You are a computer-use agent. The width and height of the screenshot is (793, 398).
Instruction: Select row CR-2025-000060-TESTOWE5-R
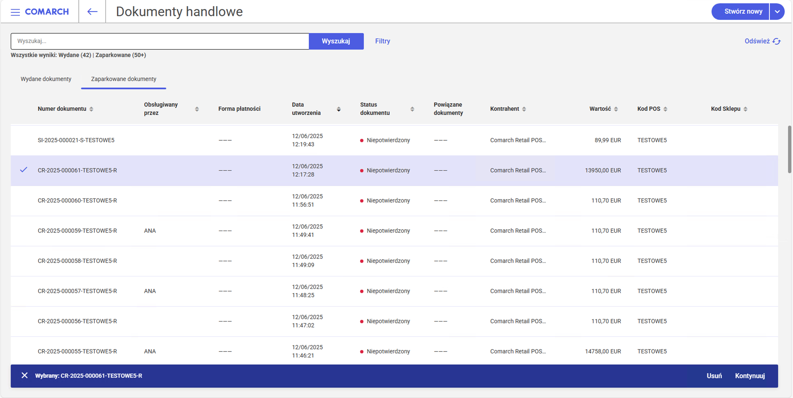[394, 201]
